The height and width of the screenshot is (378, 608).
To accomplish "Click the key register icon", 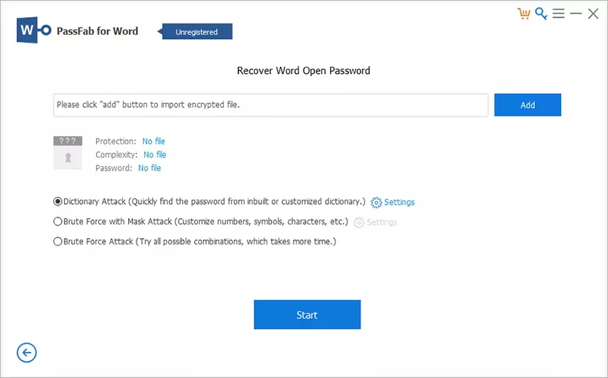I will 541,13.
